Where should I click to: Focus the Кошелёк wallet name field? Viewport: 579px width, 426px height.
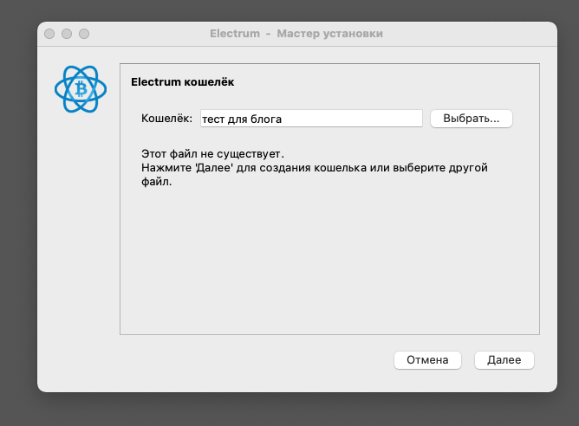click(x=311, y=119)
